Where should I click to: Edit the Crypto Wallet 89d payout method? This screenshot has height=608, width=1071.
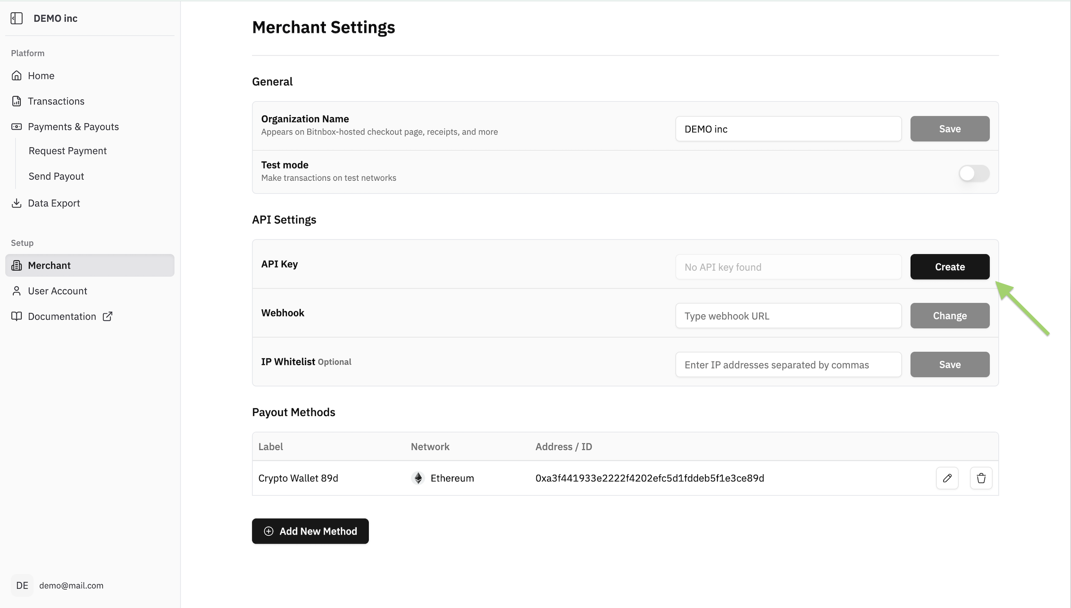(x=947, y=478)
